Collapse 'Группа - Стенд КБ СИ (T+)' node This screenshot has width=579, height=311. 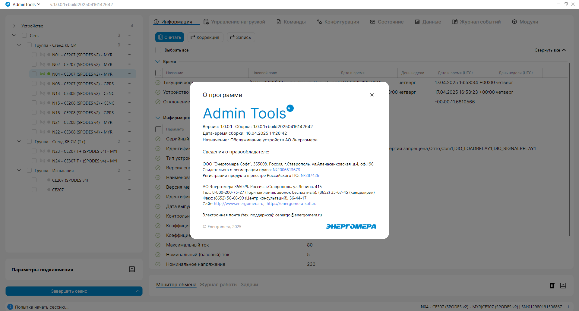(19, 141)
